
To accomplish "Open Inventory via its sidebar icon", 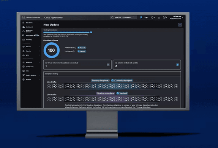I will coord(24,40).
